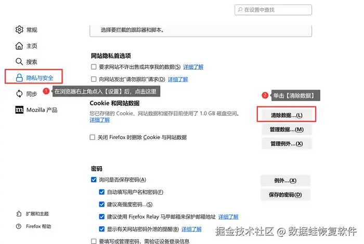Focus the 在设置中查找 search field
Screen dimensions: 364x244
click(273, 10)
